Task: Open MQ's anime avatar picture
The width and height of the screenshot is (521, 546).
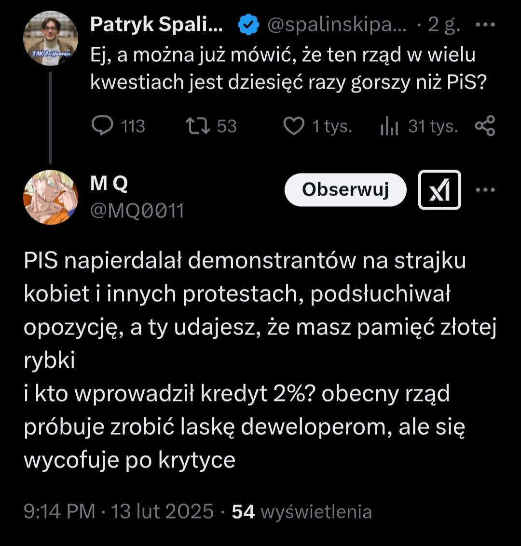Action: point(51,198)
